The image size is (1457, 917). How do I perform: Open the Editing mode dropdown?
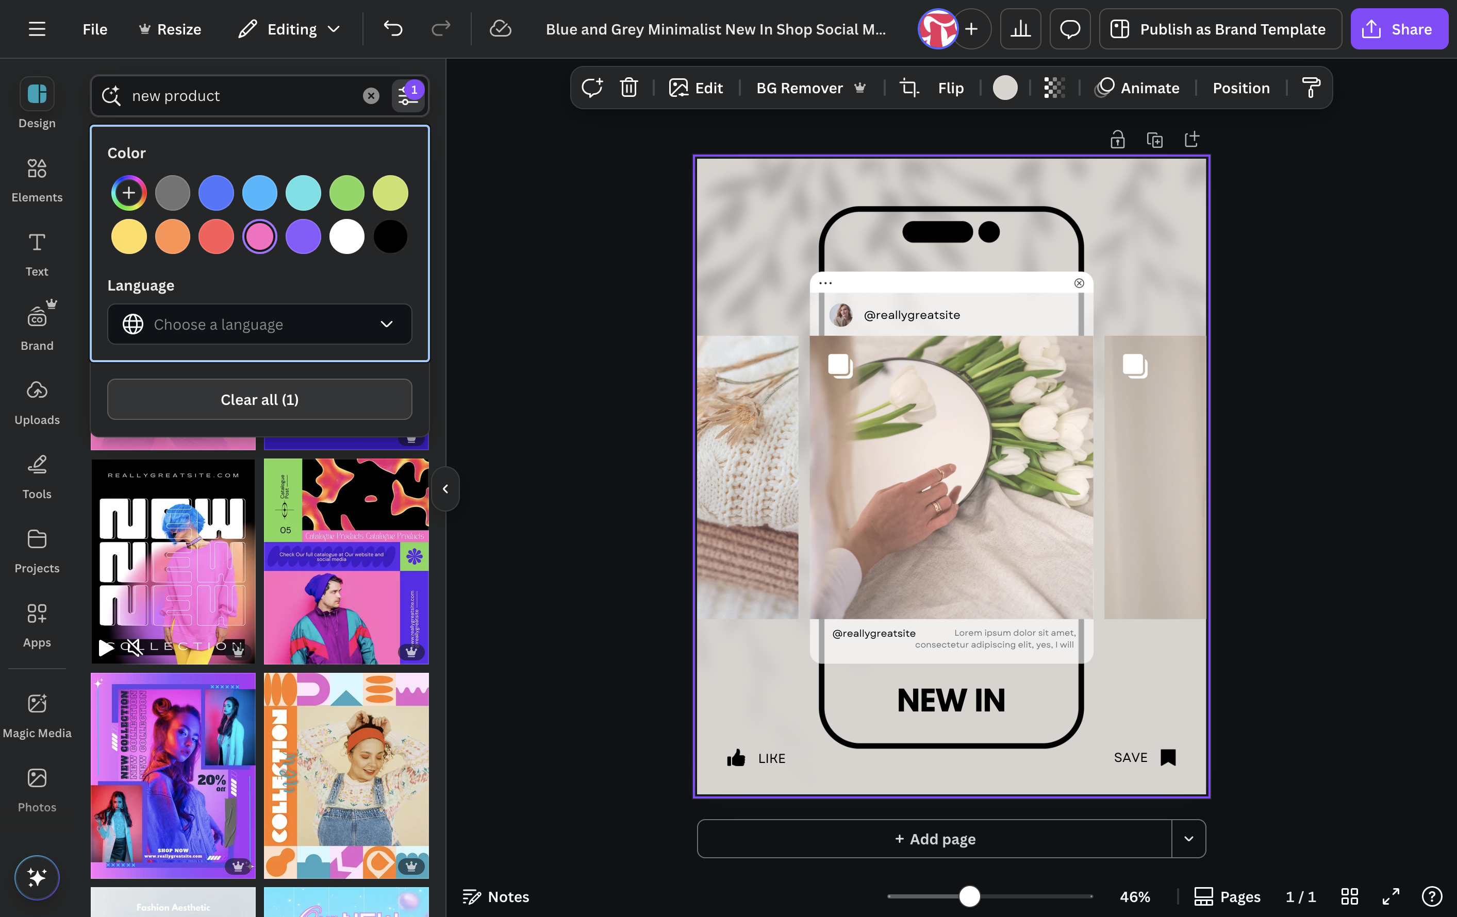tap(290, 28)
